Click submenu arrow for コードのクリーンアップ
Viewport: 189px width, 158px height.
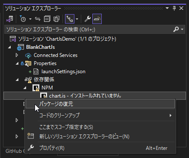click(171, 115)
